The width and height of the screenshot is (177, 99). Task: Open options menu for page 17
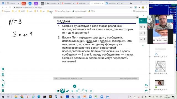click(x=145, y=39)
